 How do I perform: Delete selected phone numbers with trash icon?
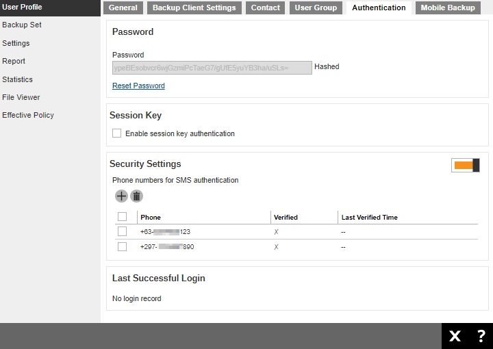136,196
